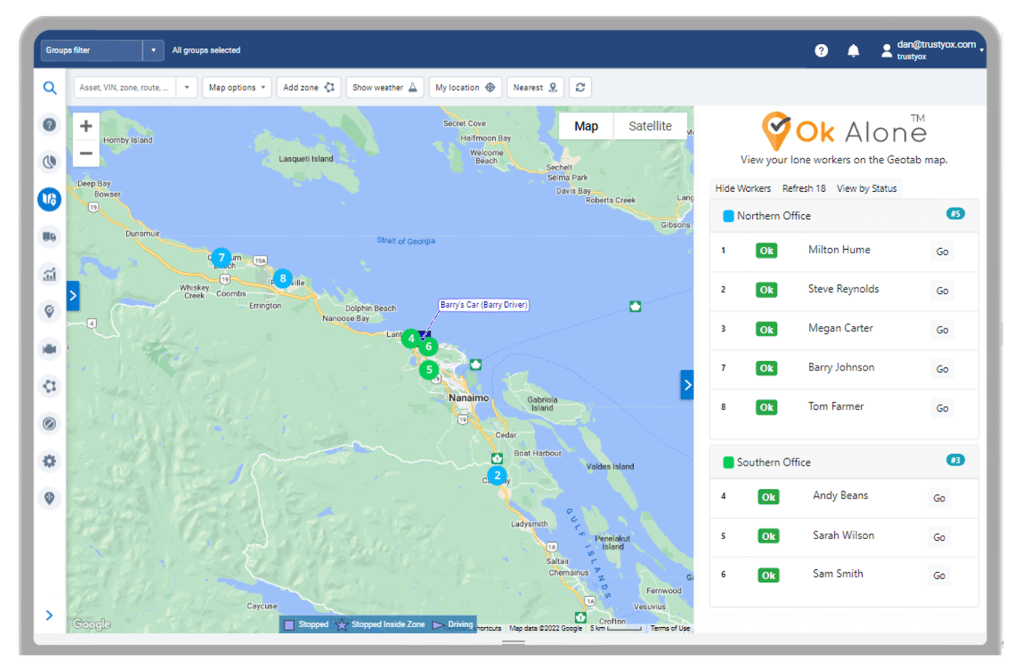
Task: Click My location button
Action: click(465, 88)
